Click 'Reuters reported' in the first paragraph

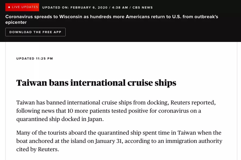pos(193,103)
